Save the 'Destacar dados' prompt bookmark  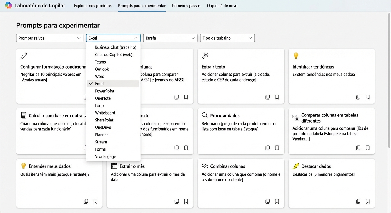pyautogui.click(x=368, y=201)
